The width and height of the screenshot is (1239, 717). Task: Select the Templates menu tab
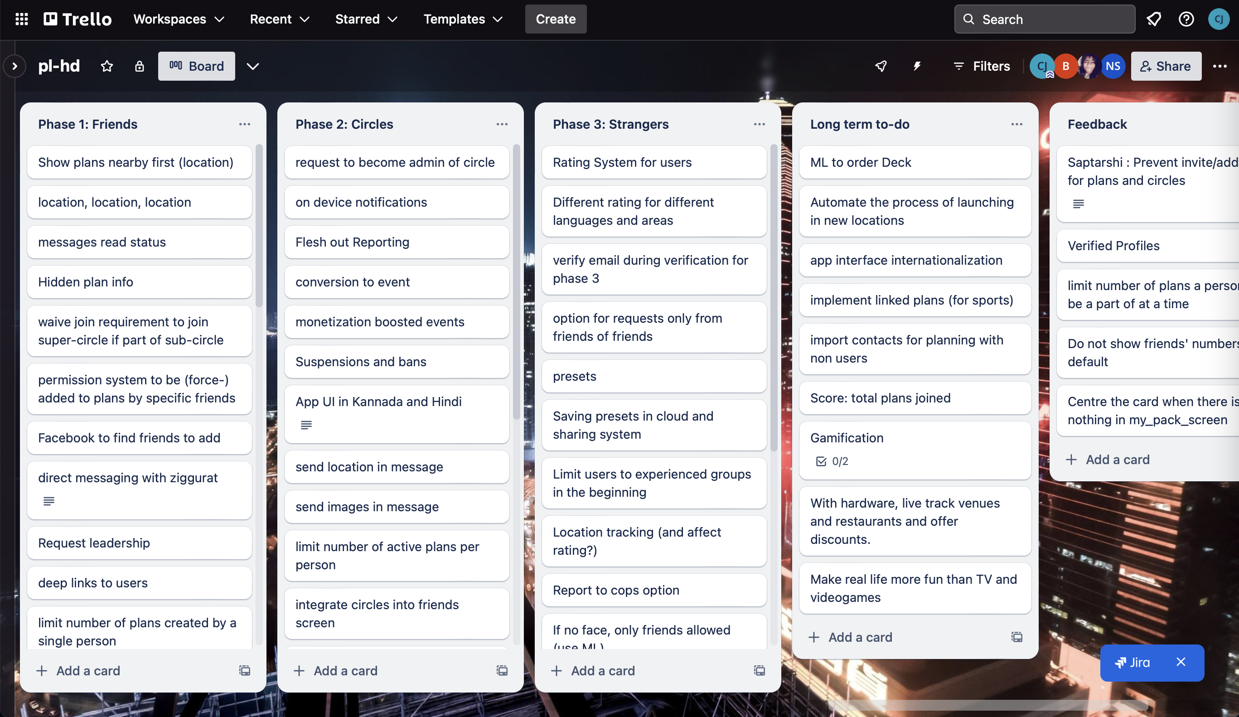click(x=463, y=19)
